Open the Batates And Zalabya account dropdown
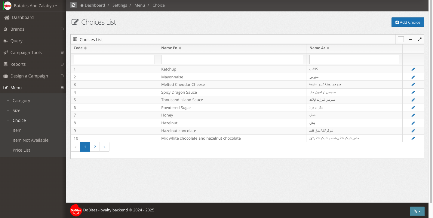433x218 pixels. (x=35, y=6)
